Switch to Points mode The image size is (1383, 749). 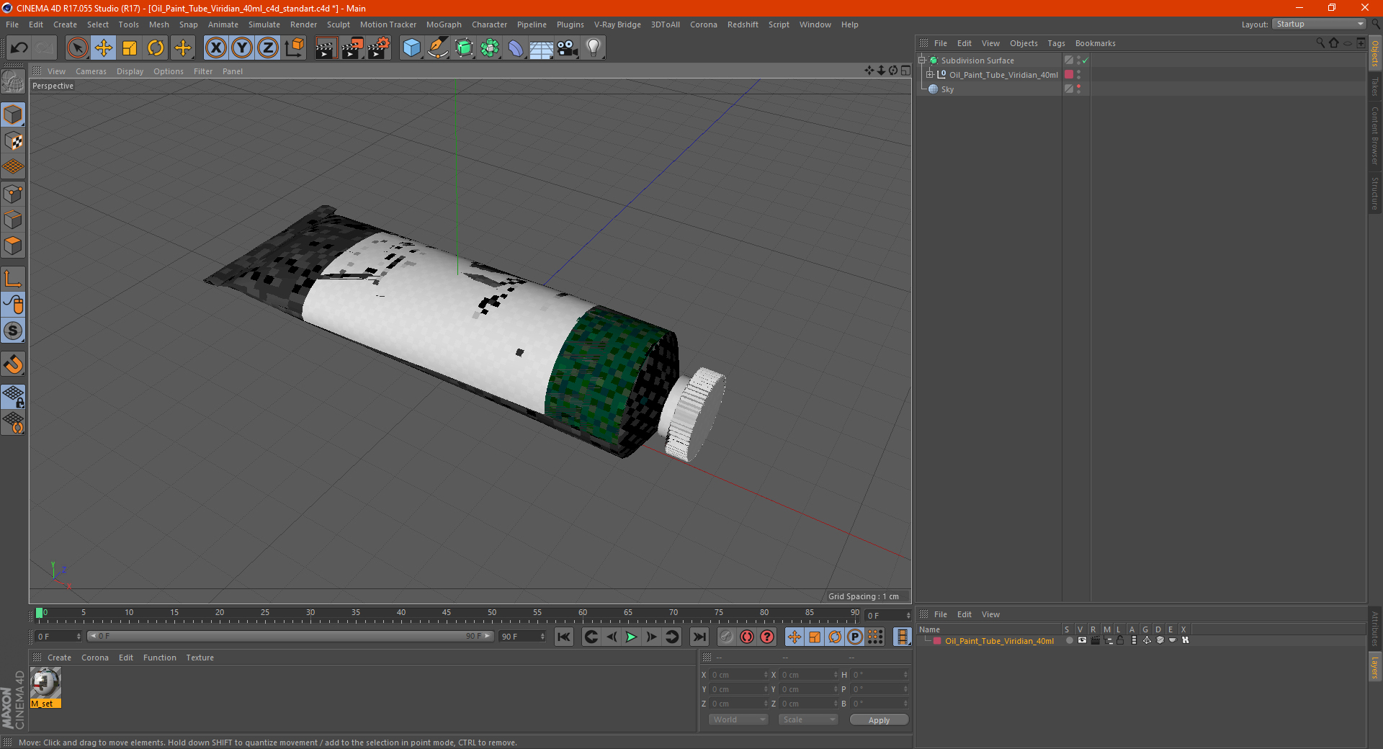click(13, 194)
